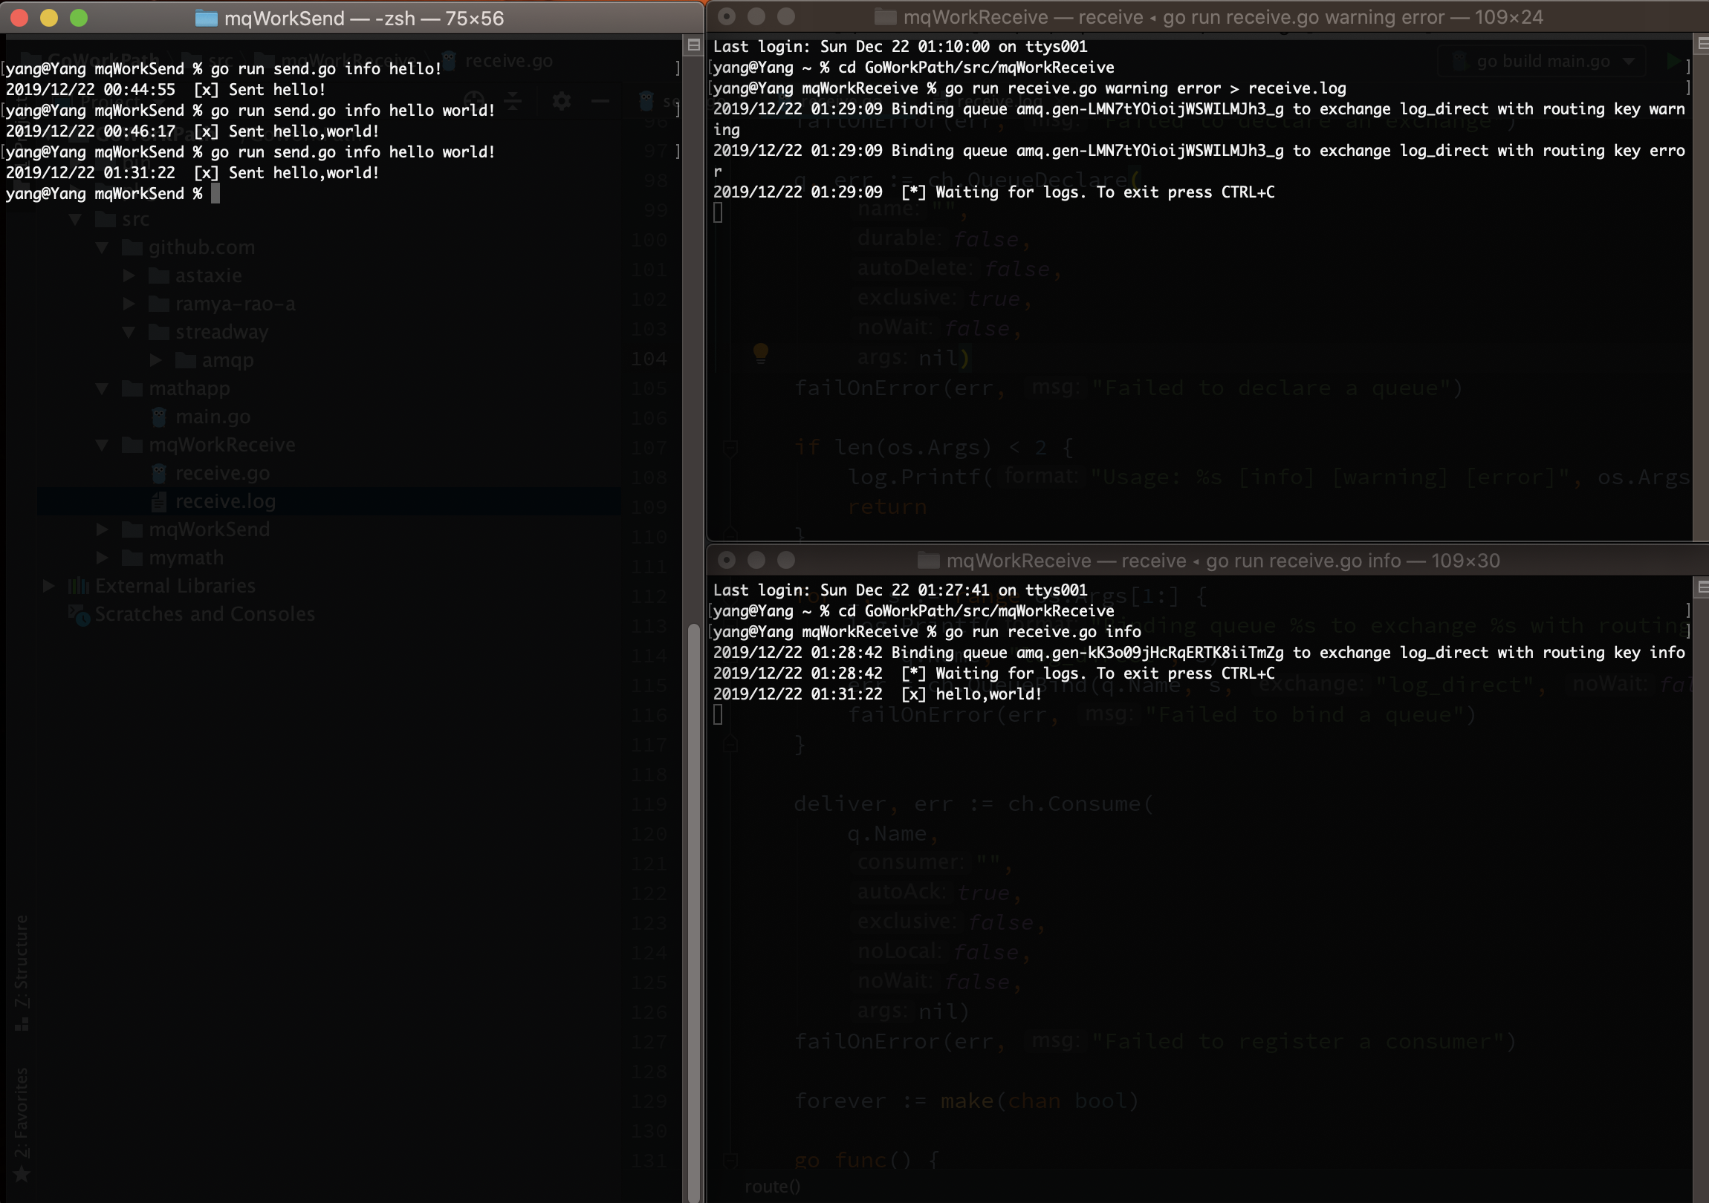This screenshot has width=1709, height=1203.
Task: Click '[x] hello,world!' line in info terminal
Action: [x=970, y=694]
